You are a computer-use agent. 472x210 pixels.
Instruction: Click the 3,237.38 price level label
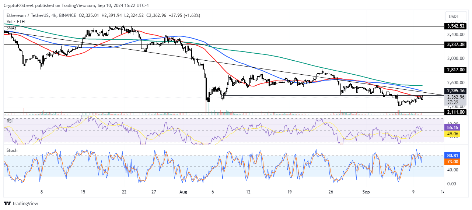455,44
